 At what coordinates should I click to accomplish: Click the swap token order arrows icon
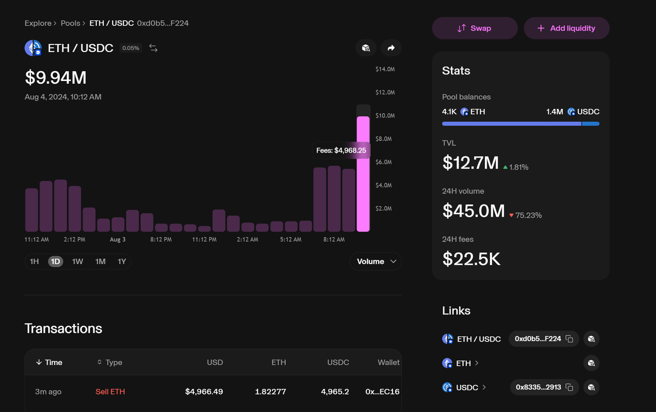coord(154,48)
